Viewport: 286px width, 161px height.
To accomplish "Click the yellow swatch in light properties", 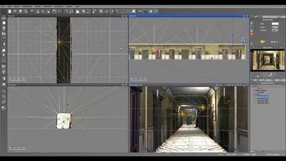I will pyautogui.click(x=262, y=42).
